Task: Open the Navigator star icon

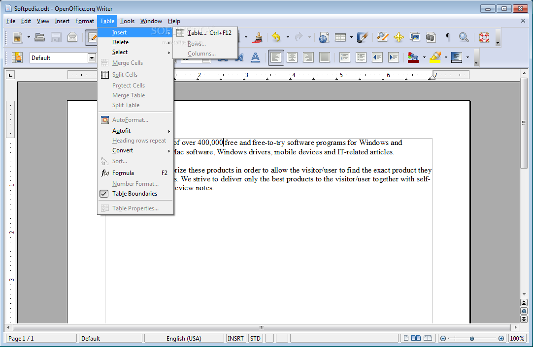Action: tap(399, 37)
